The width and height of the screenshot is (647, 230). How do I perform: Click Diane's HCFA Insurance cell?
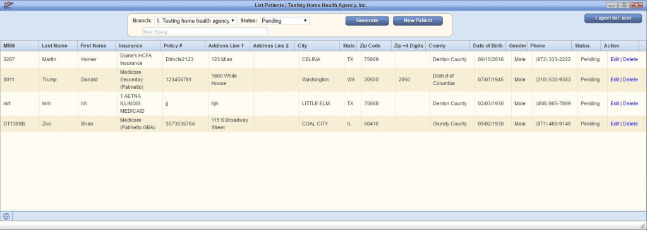136,59
